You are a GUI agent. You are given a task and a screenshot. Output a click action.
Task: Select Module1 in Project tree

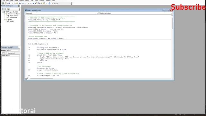pyautogui.click(x=12, y=21)
